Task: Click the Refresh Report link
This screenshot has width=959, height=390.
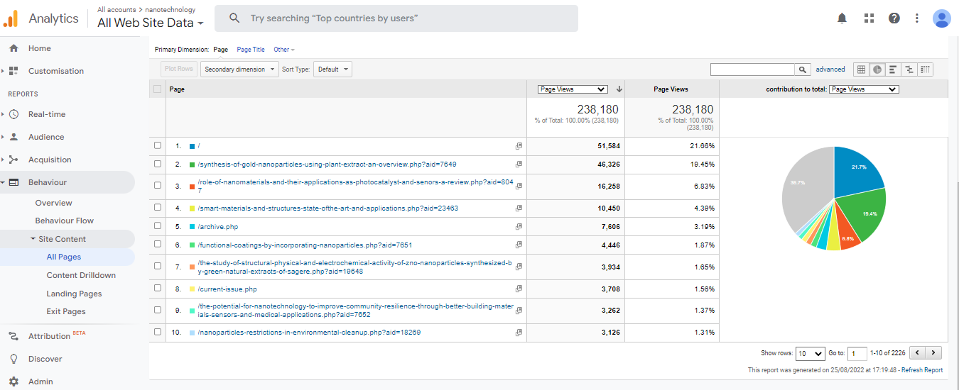Action: (922, 370)
